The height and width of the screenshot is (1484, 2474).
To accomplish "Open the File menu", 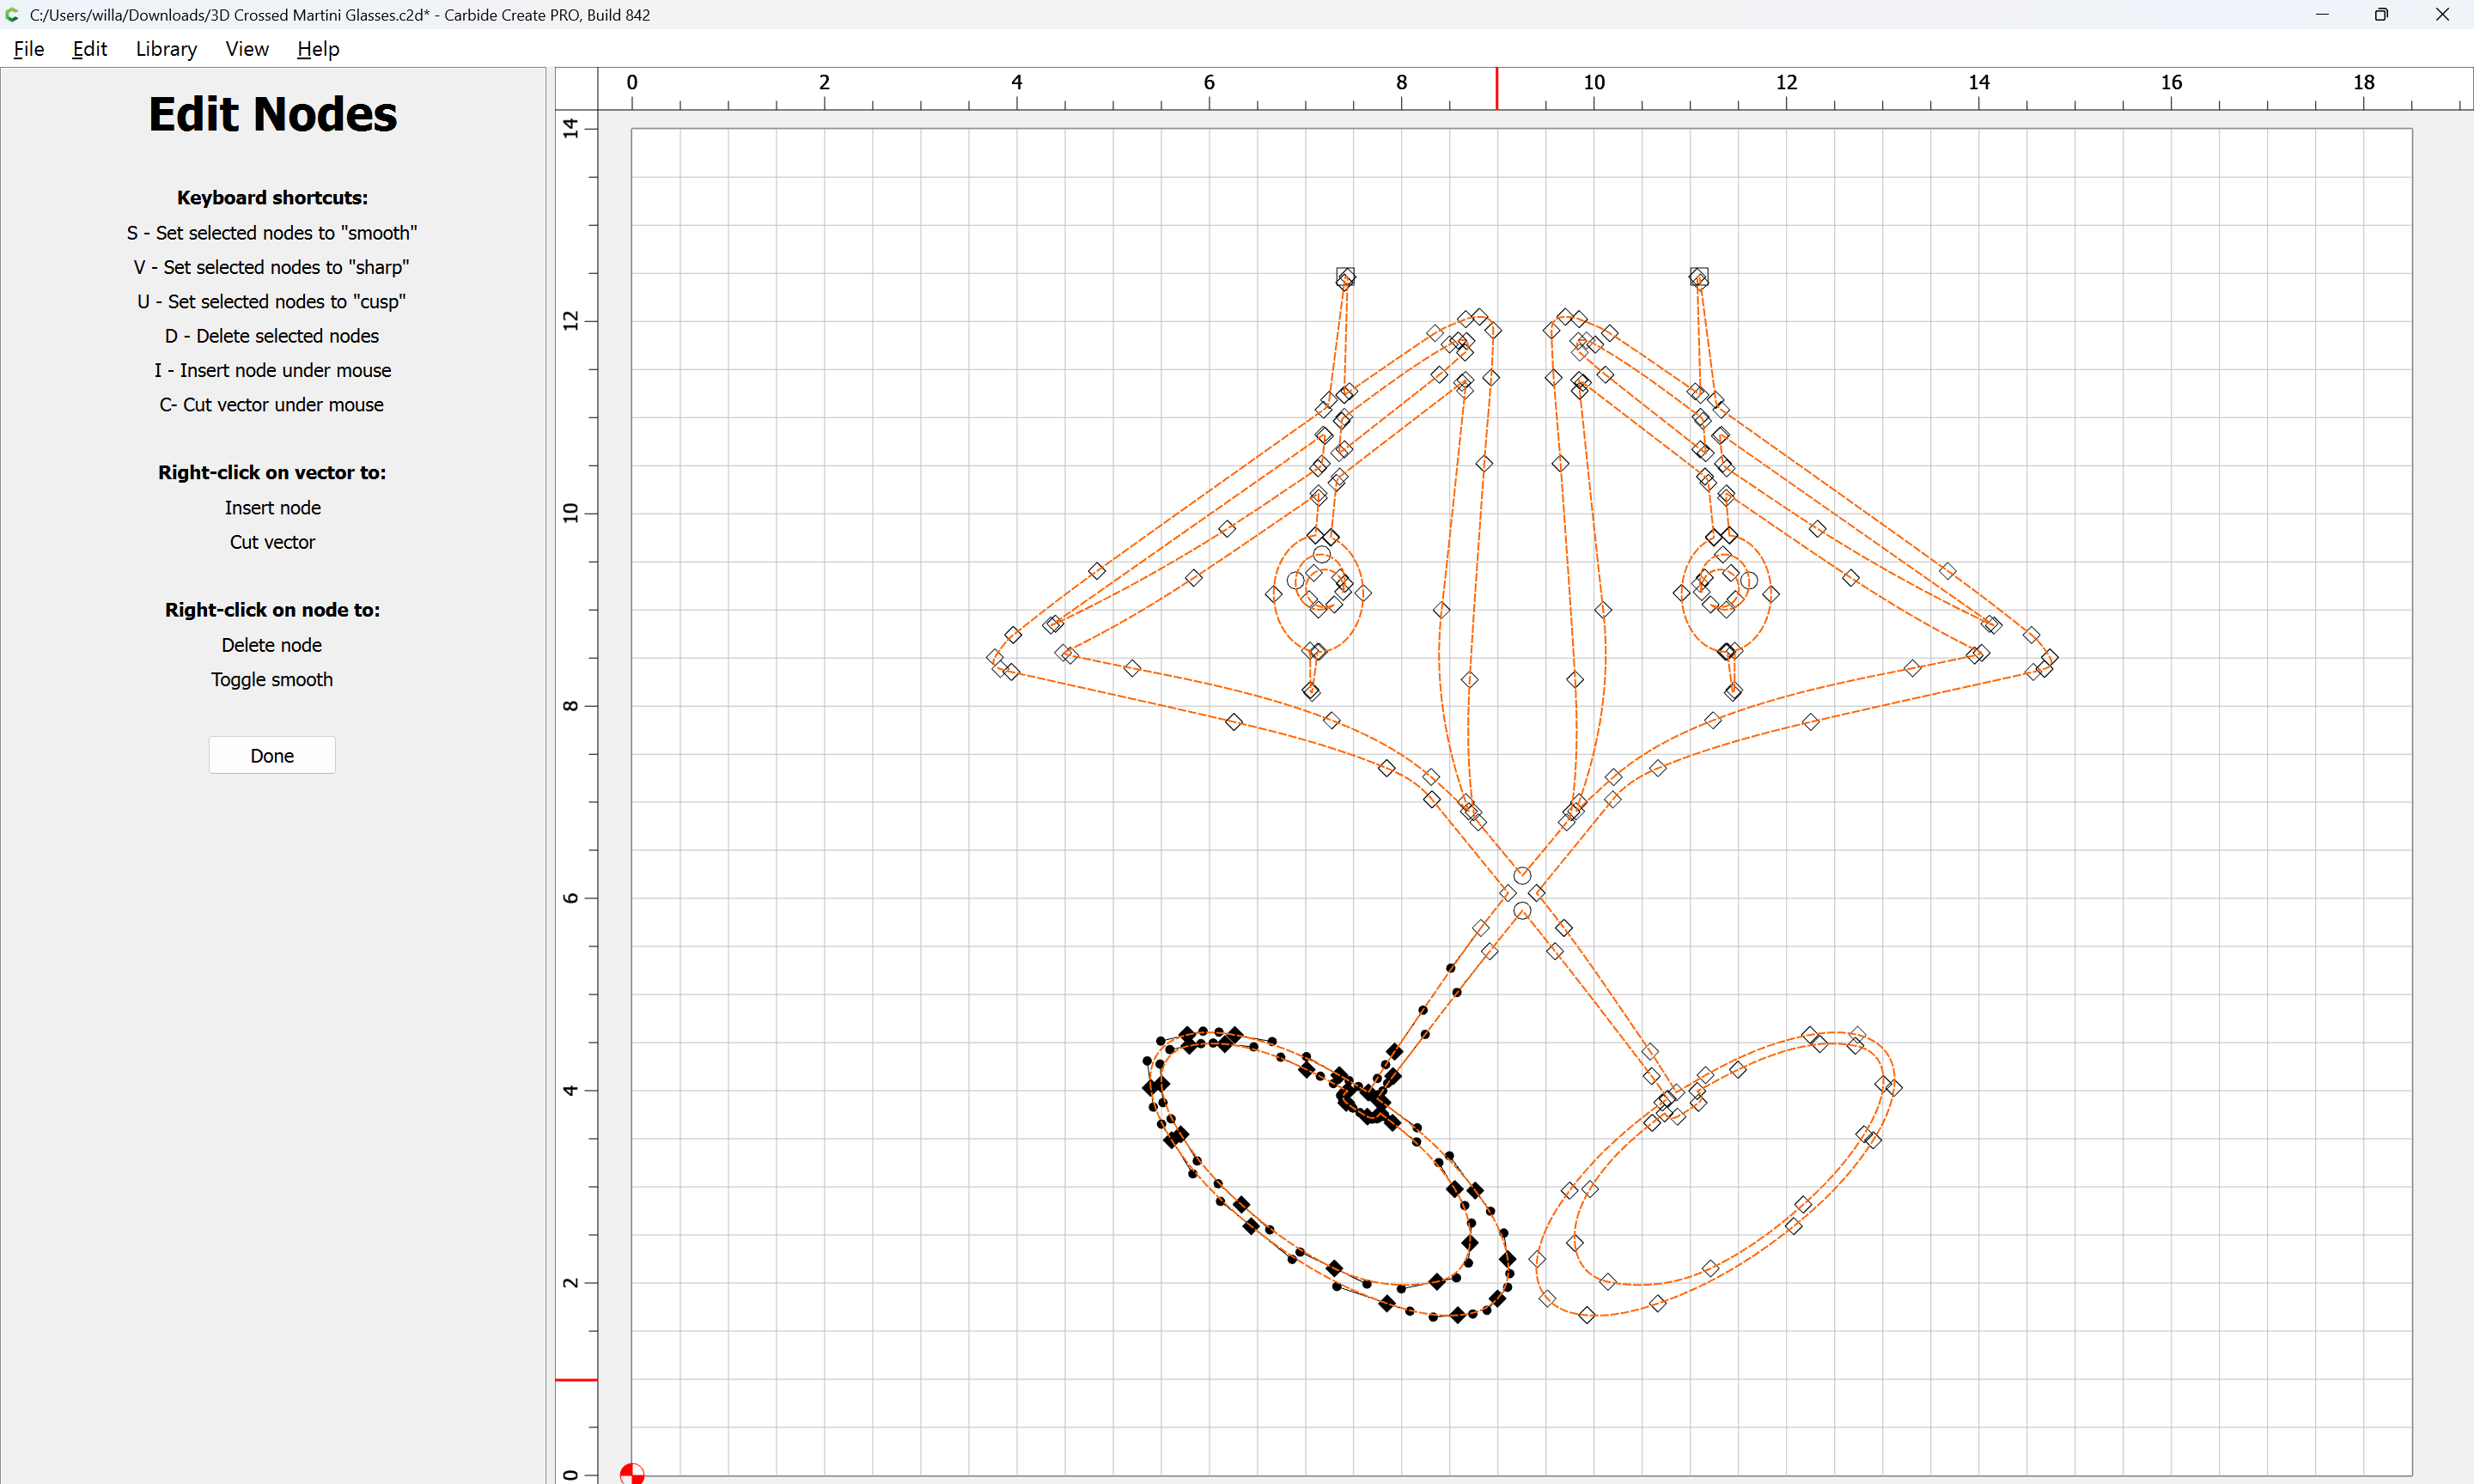I will tap(28, 49).
